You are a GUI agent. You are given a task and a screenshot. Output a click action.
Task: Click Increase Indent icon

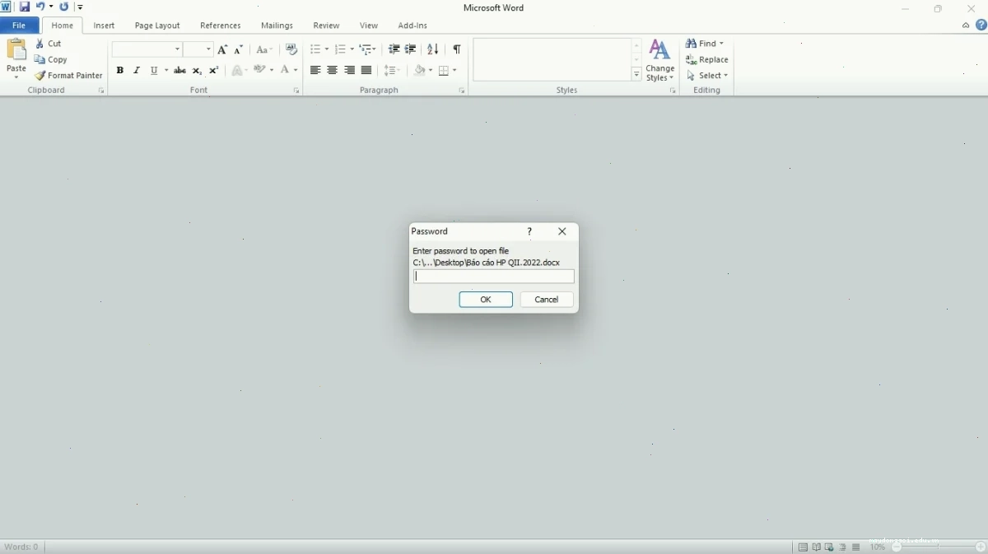(411, 49)
